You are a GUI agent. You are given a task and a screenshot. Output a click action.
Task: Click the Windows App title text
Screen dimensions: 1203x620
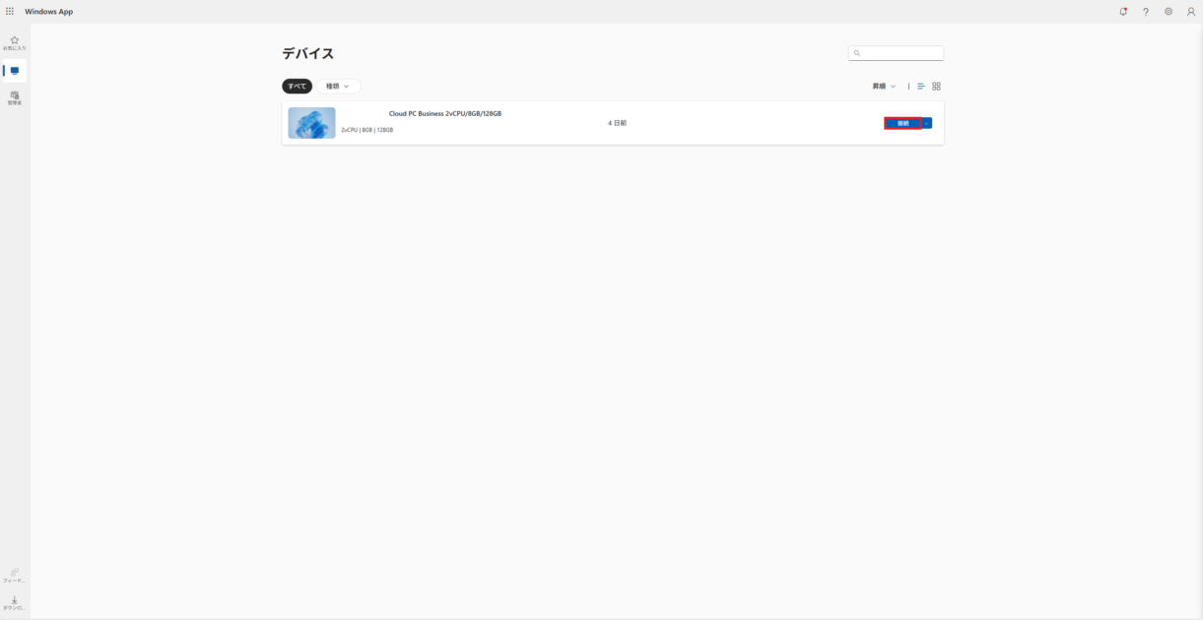[48, 12]
